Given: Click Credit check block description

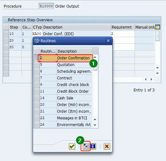Looking at the screenshot, I should pos(75,85).
